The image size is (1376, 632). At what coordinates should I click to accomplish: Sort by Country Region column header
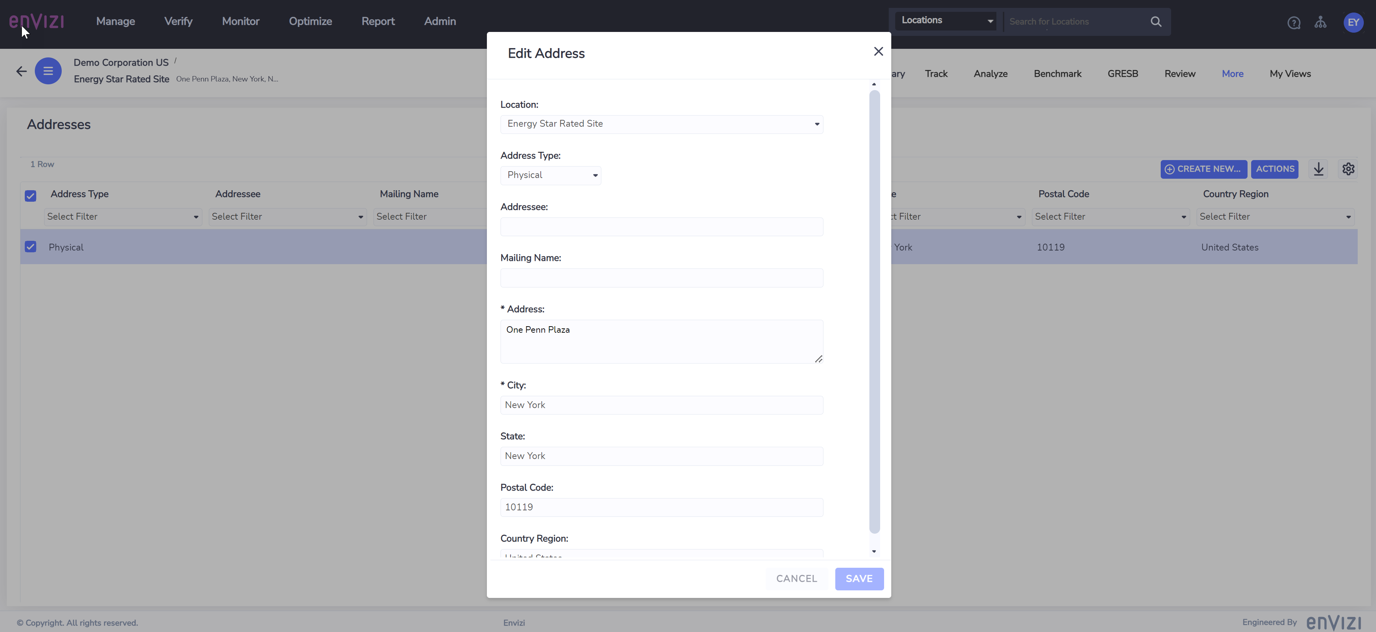pos(1235,194)
